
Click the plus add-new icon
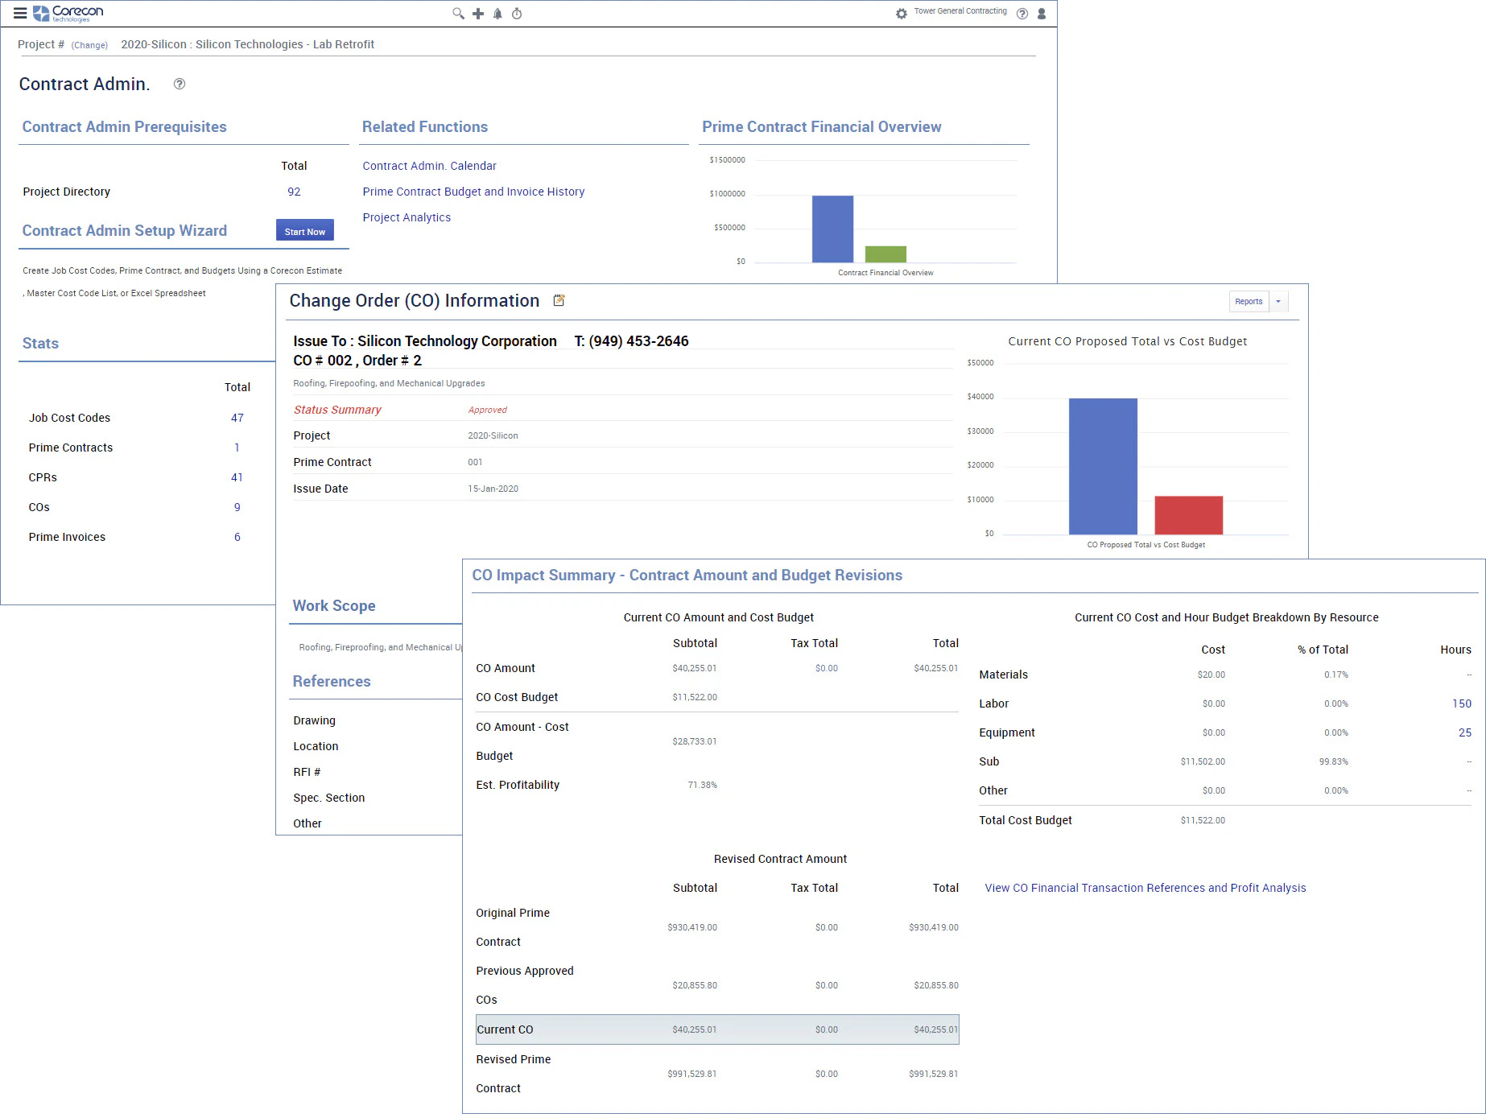click(478, 14)
